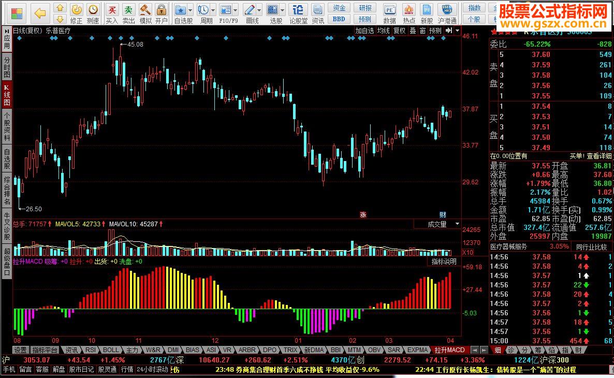Image resolution: width=614 pixels, height=378 pixels.
Task: Click the 修正 correction icon
Action: (x=77, y=10)
